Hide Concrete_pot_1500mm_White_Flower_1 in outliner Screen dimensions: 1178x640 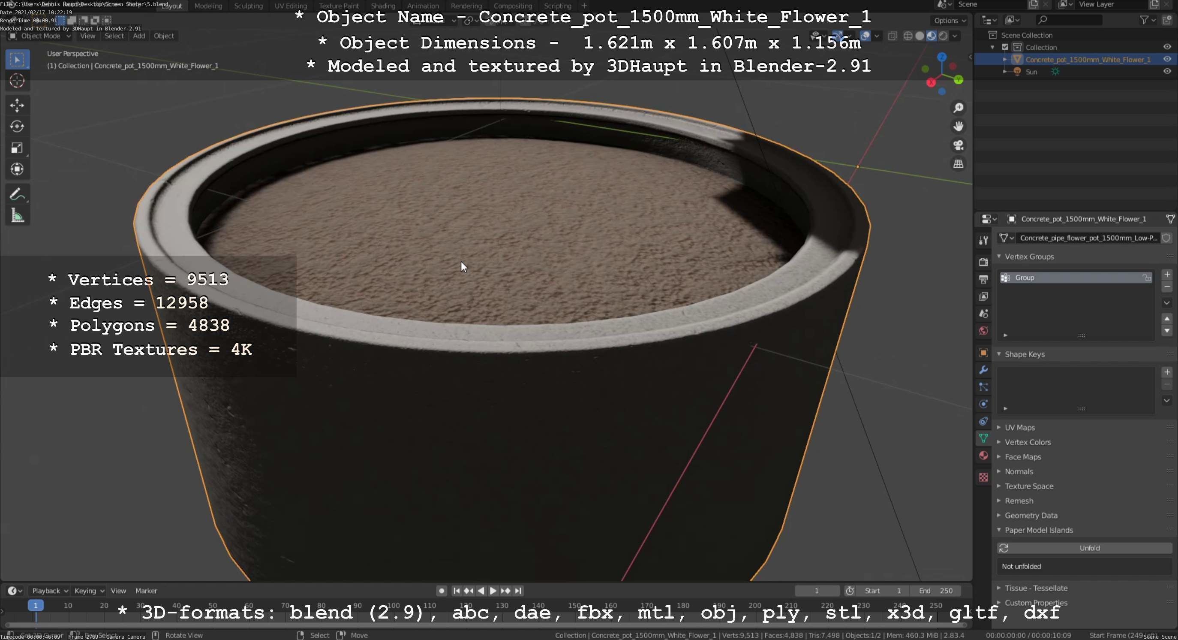1167,59
